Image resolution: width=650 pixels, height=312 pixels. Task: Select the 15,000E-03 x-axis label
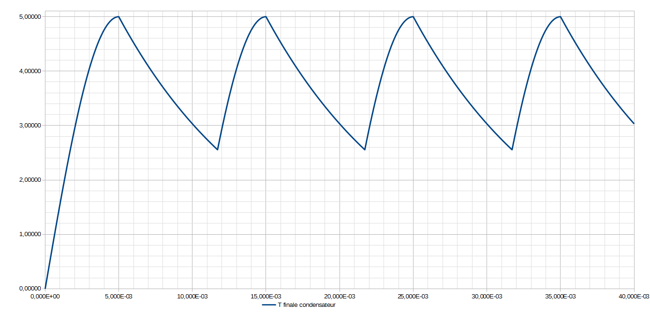(x=266, y=297)
